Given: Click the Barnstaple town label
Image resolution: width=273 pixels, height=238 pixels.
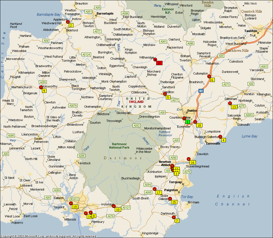Looking at the screenshot, I should [x=105, y=13].
